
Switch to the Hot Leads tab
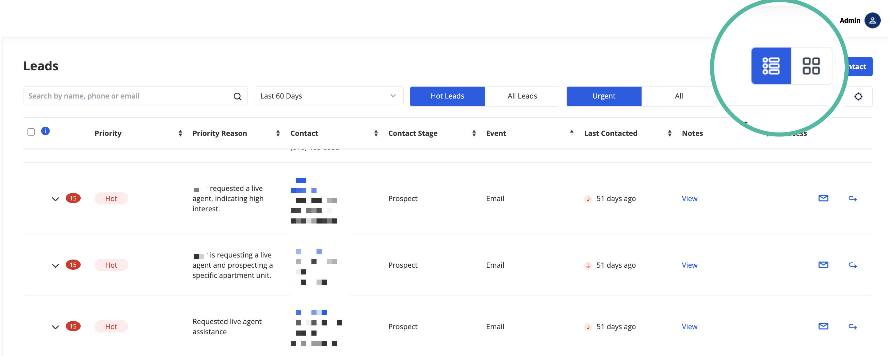[447, 96]
